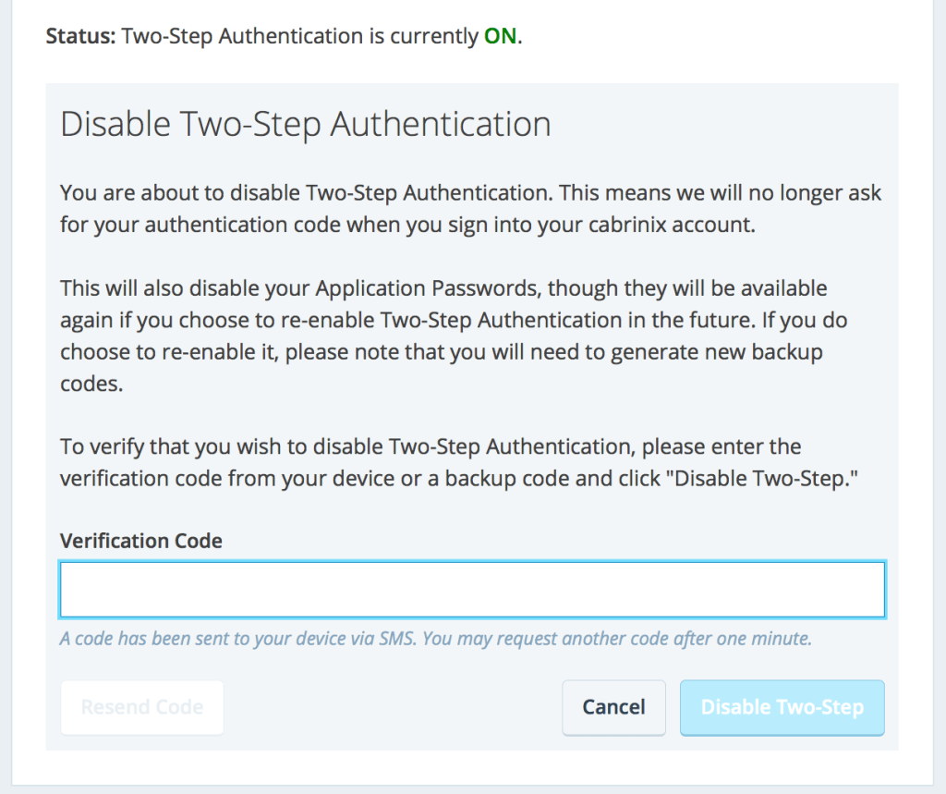This screenshot has width=946, height=794.
Task: Abort disabling by clicking Cancel
Action: (613, 707)
